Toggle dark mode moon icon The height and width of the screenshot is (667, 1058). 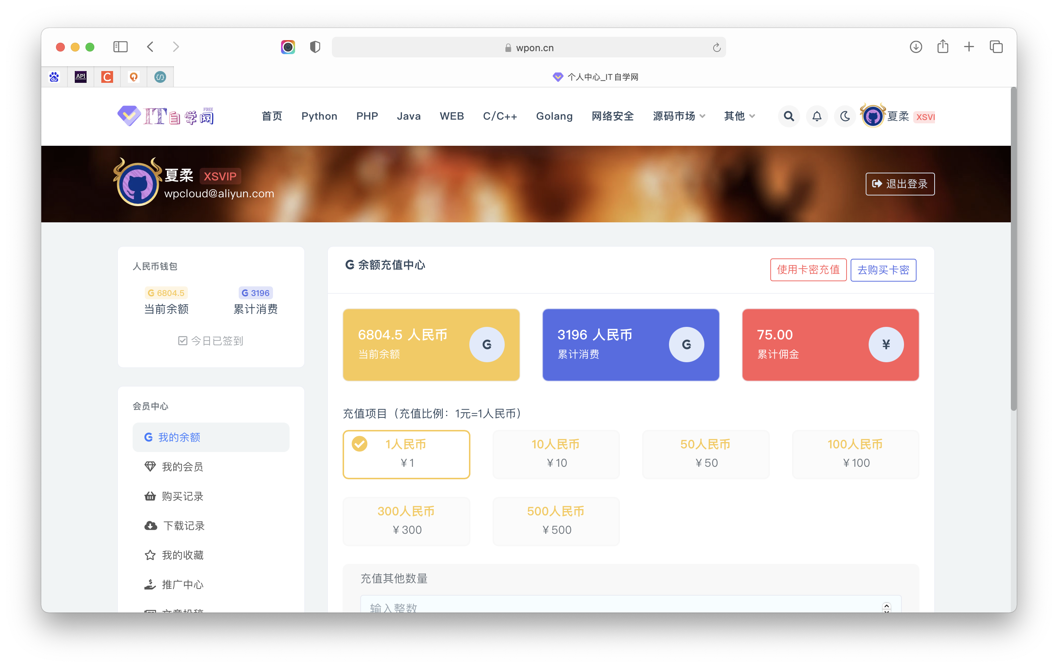pos(844,116)
